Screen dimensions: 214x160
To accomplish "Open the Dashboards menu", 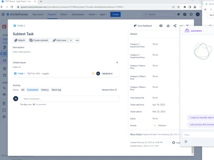I will [x=78, y=15].
